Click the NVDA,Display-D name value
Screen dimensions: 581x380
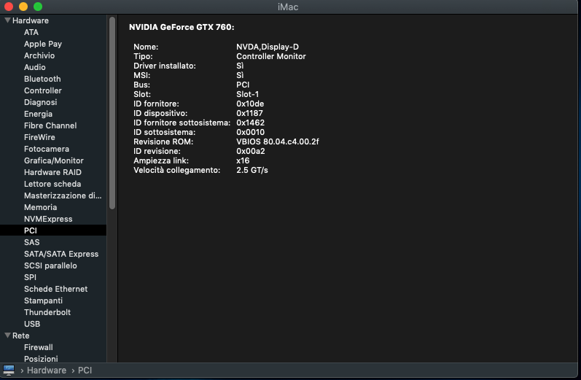[268, 47]
